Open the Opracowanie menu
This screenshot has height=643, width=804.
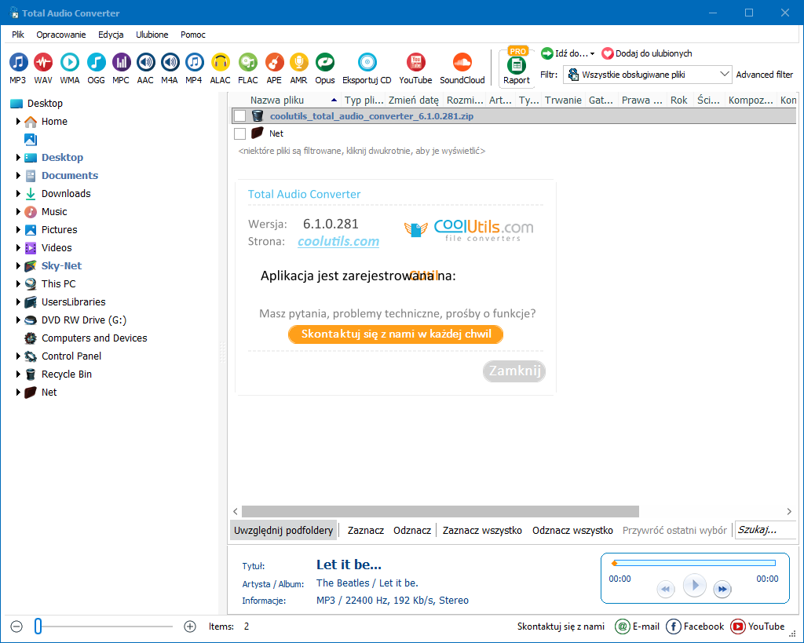coord(61,35)
